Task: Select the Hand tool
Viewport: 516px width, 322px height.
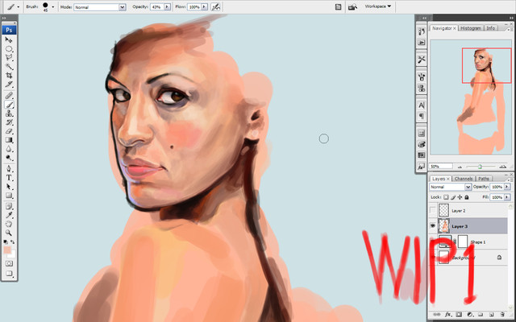Action: (9, 224)
